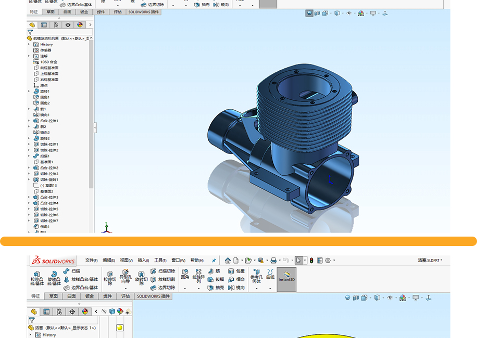The height and width of the screenshot is (338, 477).
Task: Open the Fillet (圆角) dropdown arrow in 活塞 window
Action: 185,288
